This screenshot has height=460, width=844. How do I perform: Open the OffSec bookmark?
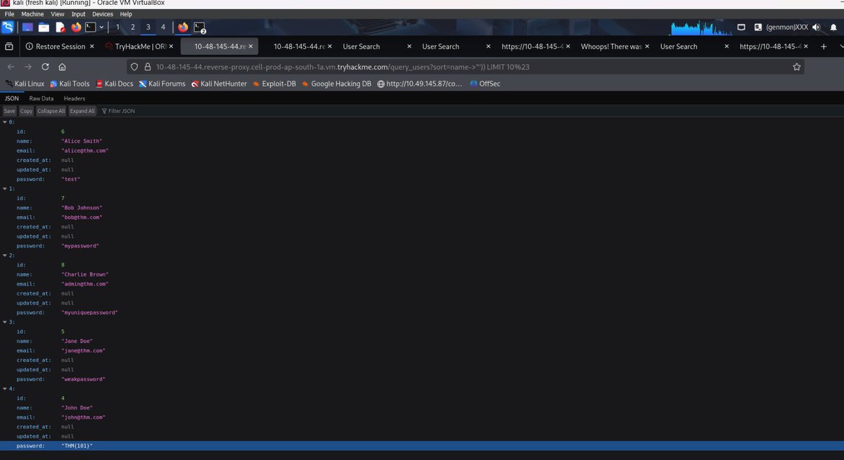coord(484,84)
